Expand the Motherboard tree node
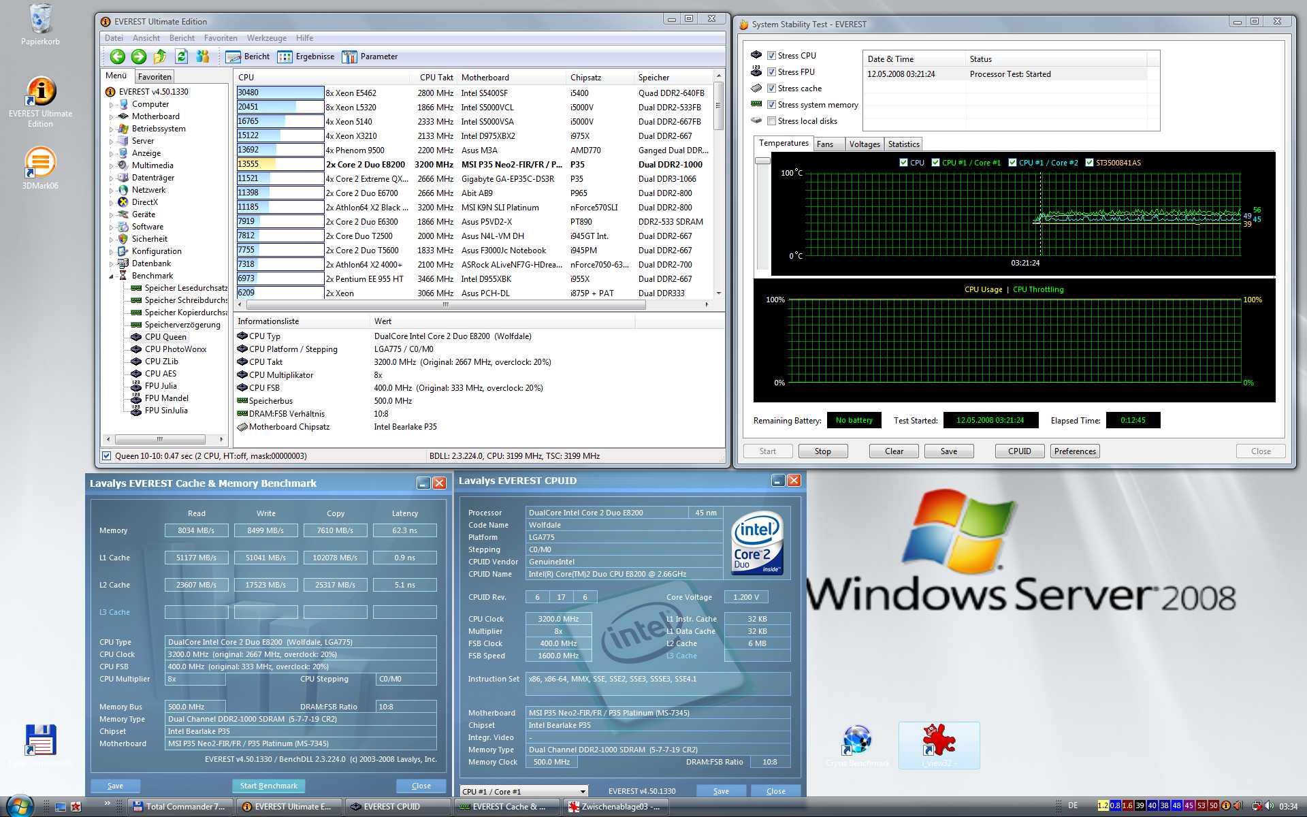The image size is (1307, 817). [111, 116]
